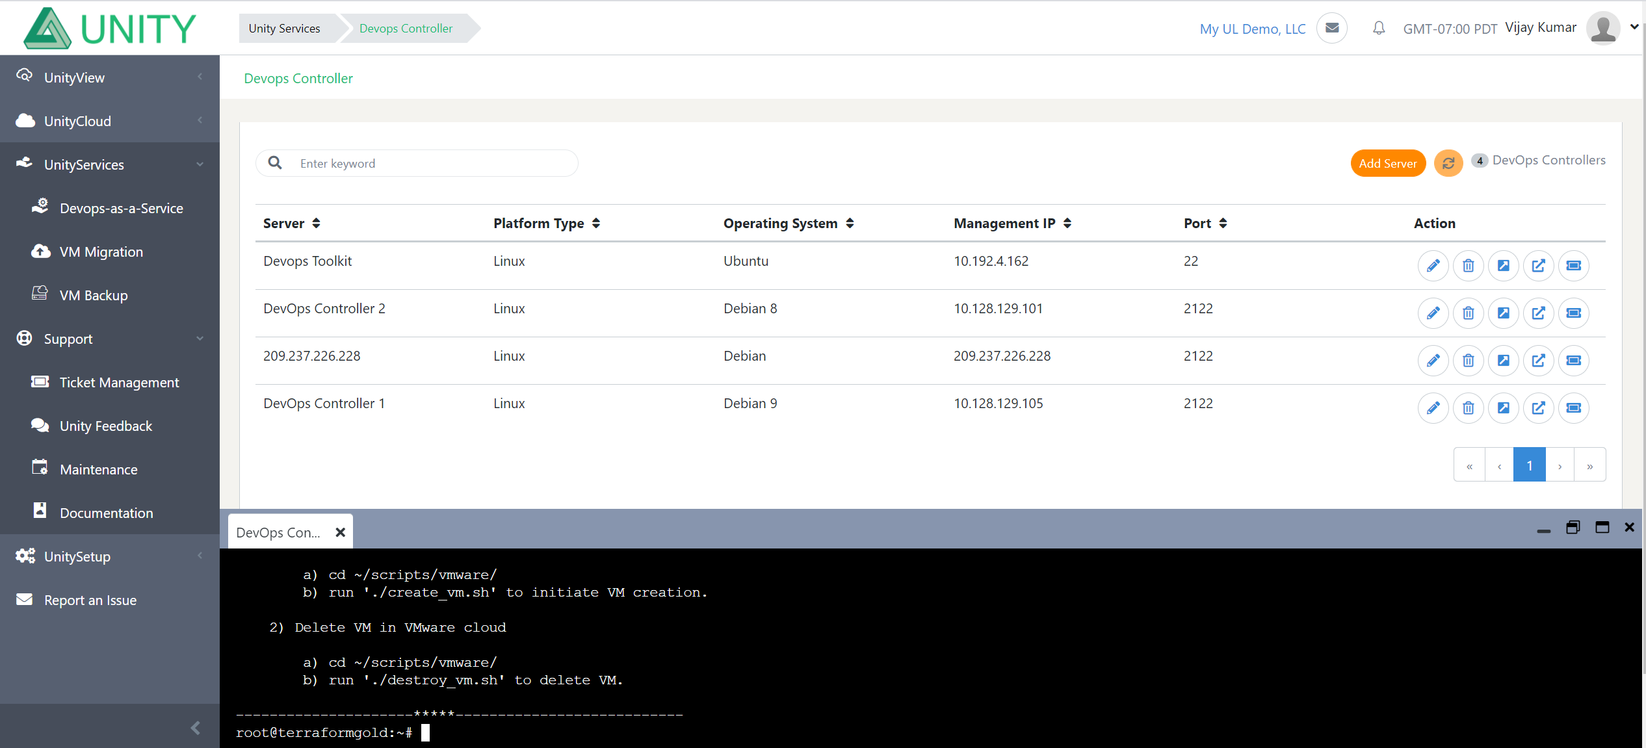Viewport: 1646px width, 748px height.
Task: Click the refresh icon beside Add Server
Action: pos(1448,163)
